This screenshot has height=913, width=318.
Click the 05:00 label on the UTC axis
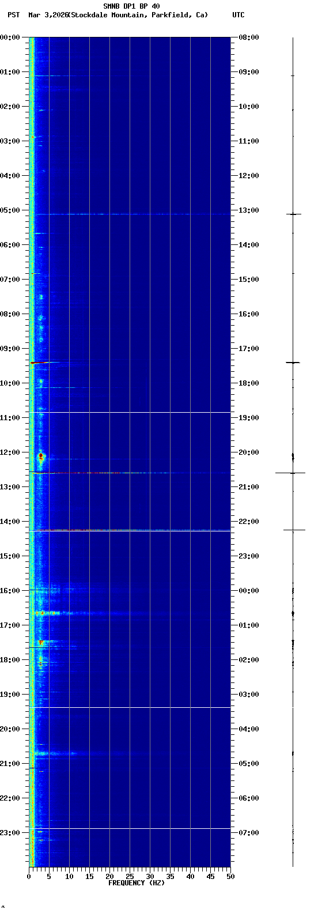click(249, 764)
